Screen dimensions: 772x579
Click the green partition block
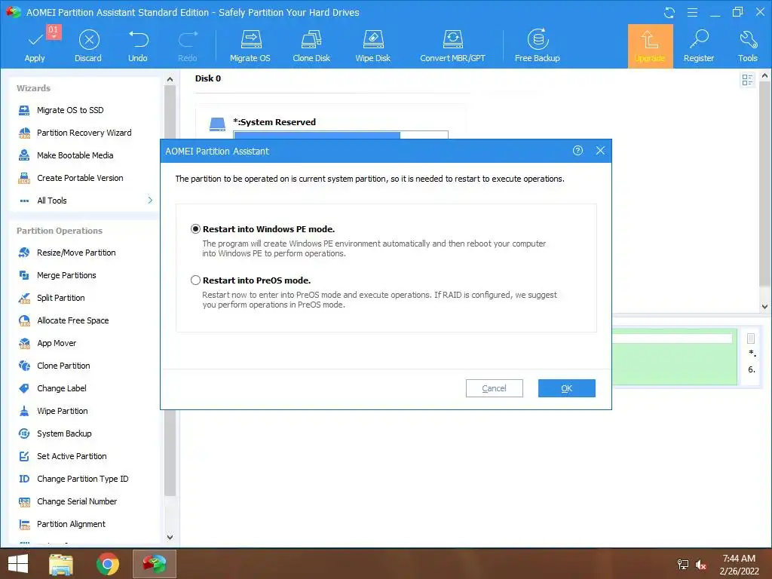(675, 357)
